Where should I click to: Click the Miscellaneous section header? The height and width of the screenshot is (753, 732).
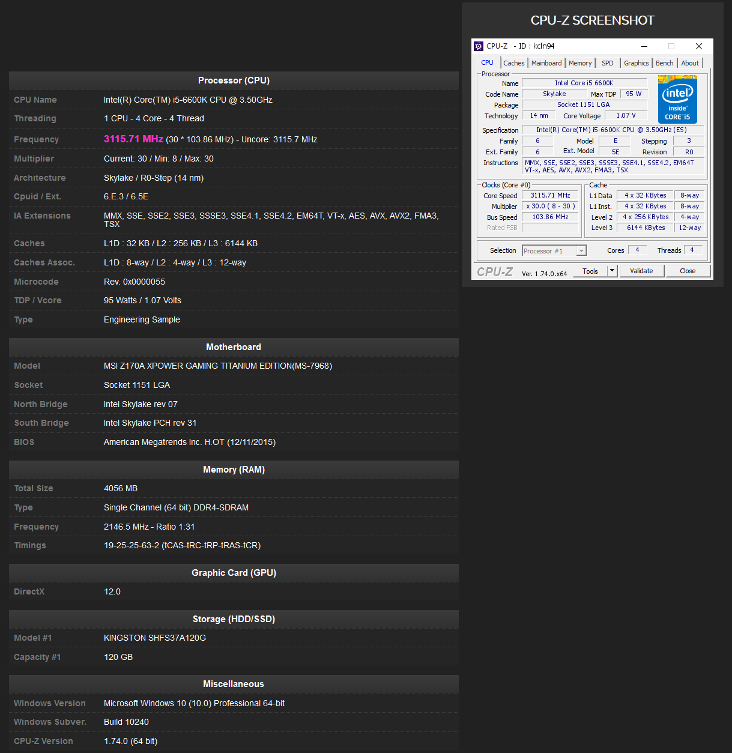coord(234,684)
